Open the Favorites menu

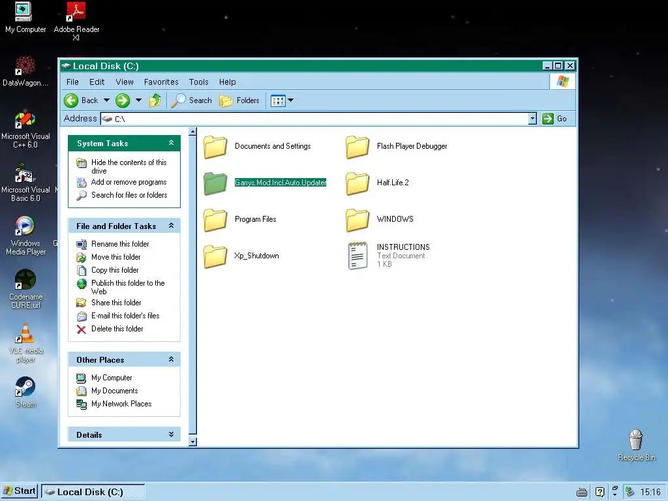[161, 82]
